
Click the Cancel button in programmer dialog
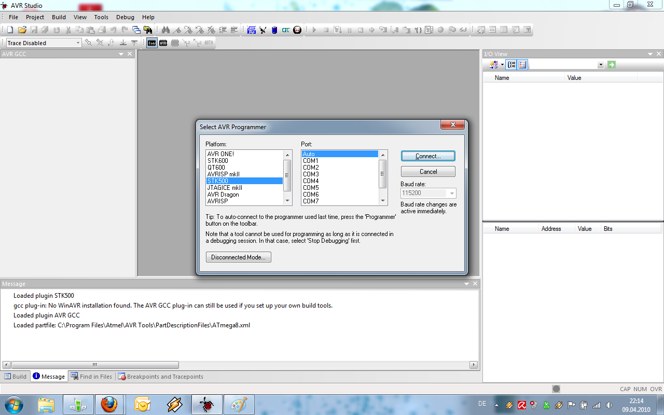coord(428,172)
